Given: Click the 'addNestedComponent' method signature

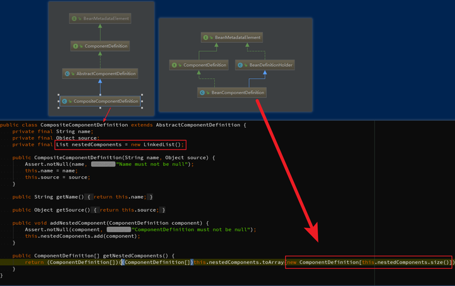Looking at the screenshot, I should point(126,223).
